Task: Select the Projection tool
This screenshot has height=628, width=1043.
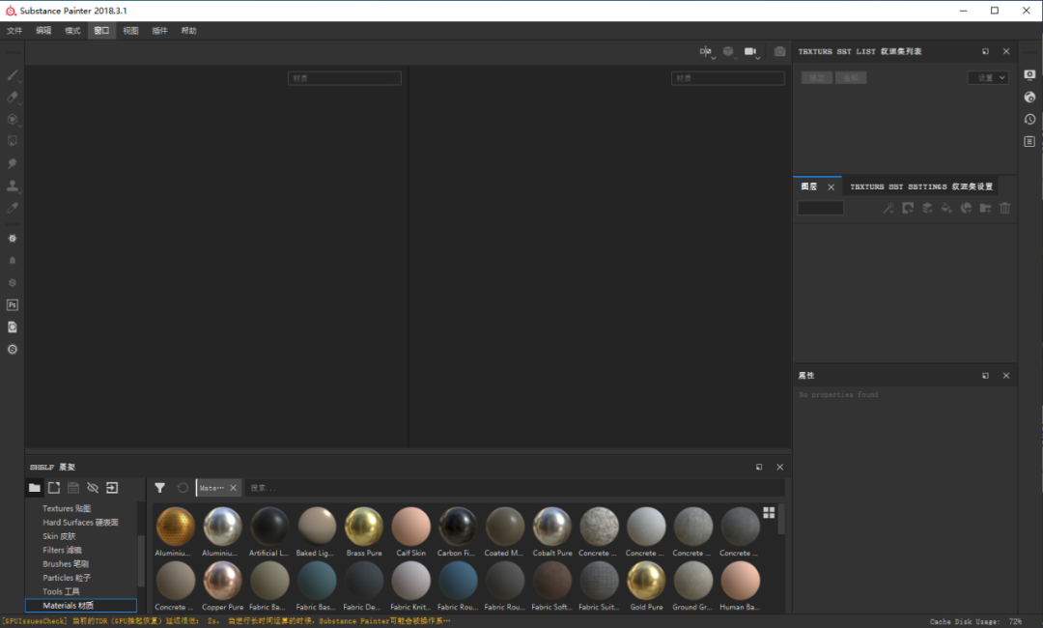Action: pos(12,119)
